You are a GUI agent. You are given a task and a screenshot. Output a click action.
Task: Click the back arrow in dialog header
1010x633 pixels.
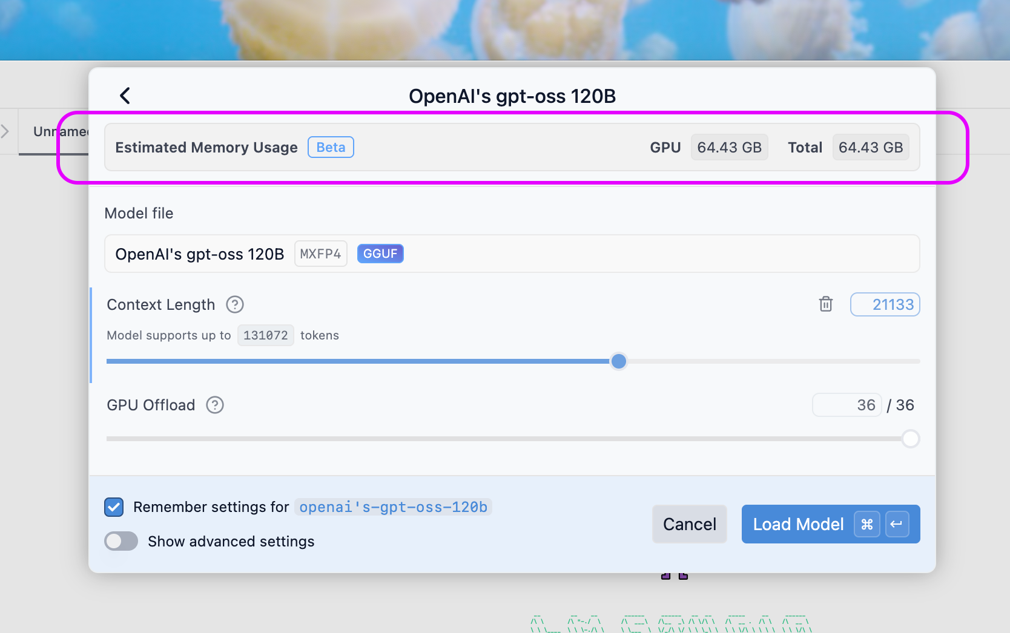tap(125, 96)
